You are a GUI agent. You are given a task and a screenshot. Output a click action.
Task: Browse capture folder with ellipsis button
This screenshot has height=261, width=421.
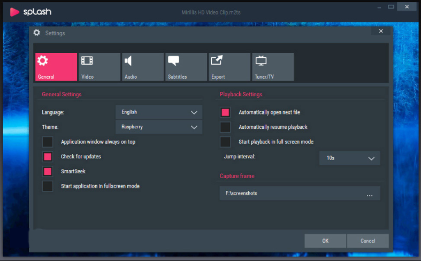pyautogui.click(x=370, y=196)
